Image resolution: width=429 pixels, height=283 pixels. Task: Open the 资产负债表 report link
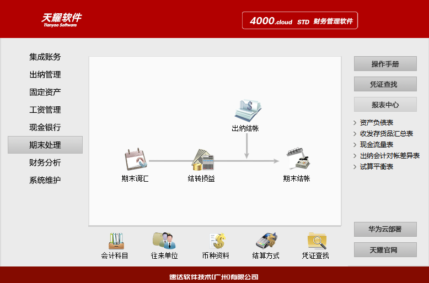tap(377, 123)
